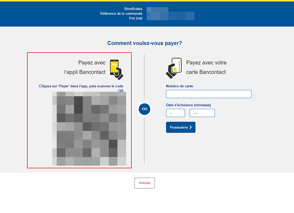
Task: Cancel payment with the Annuler button
Action: click(145, 183)
